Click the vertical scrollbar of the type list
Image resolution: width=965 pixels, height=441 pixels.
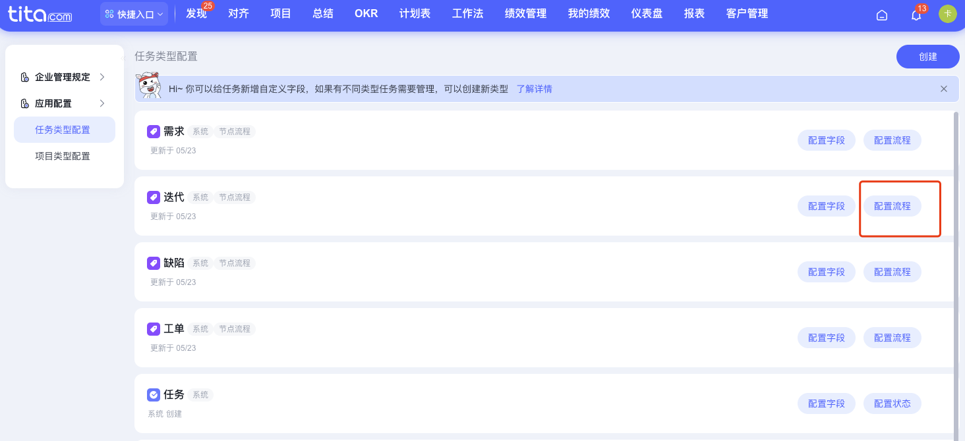[956, 263]
